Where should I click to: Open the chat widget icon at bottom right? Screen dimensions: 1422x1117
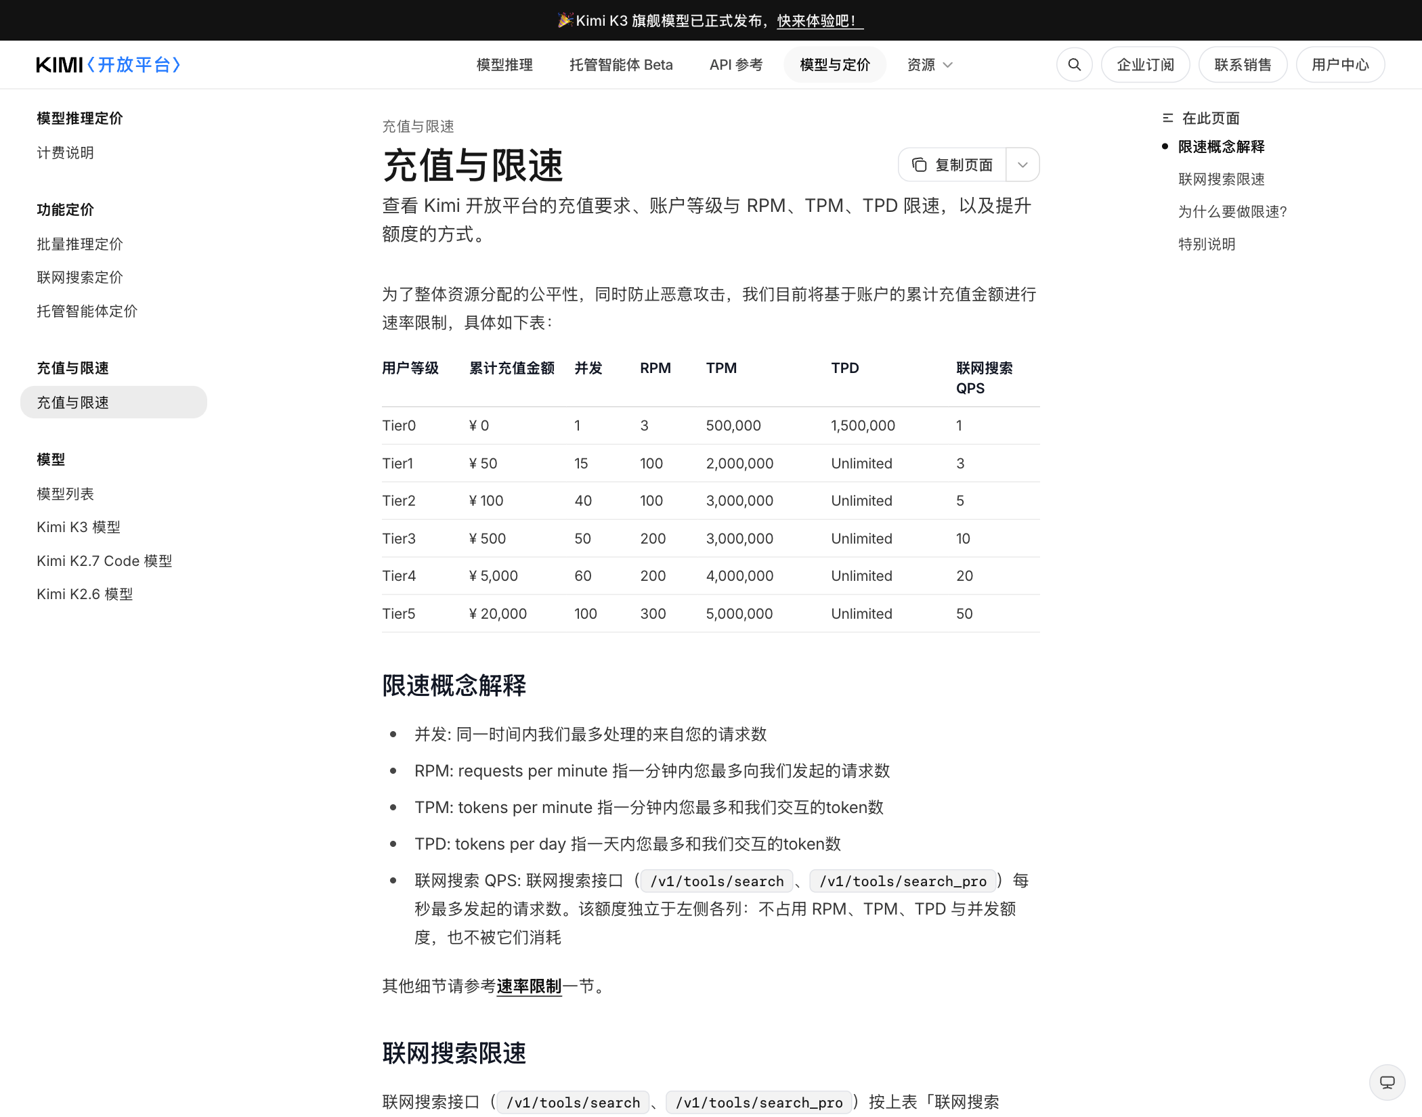[1387, 1082]
